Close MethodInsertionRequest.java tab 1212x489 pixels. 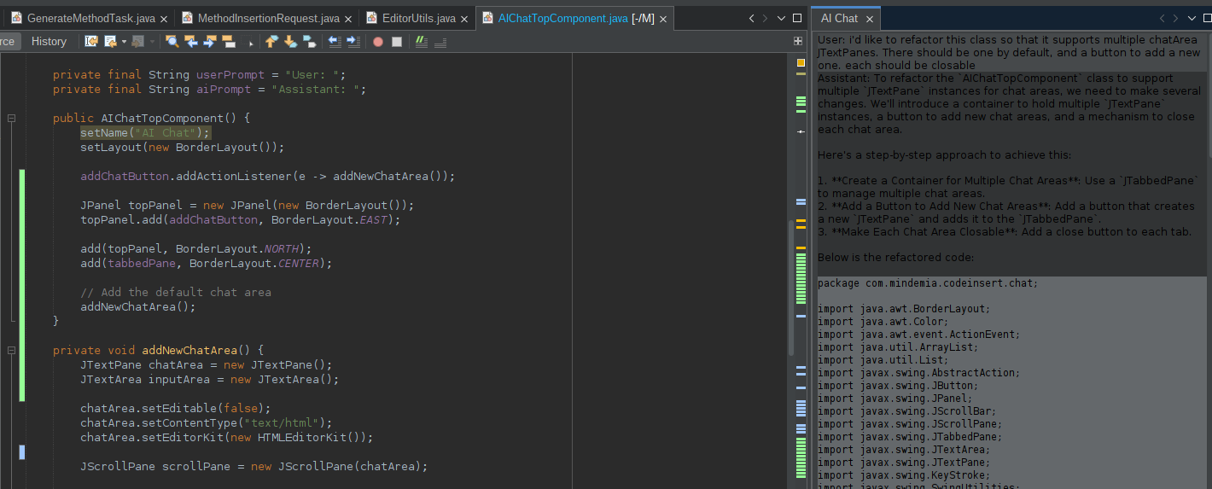pos(347,19)
